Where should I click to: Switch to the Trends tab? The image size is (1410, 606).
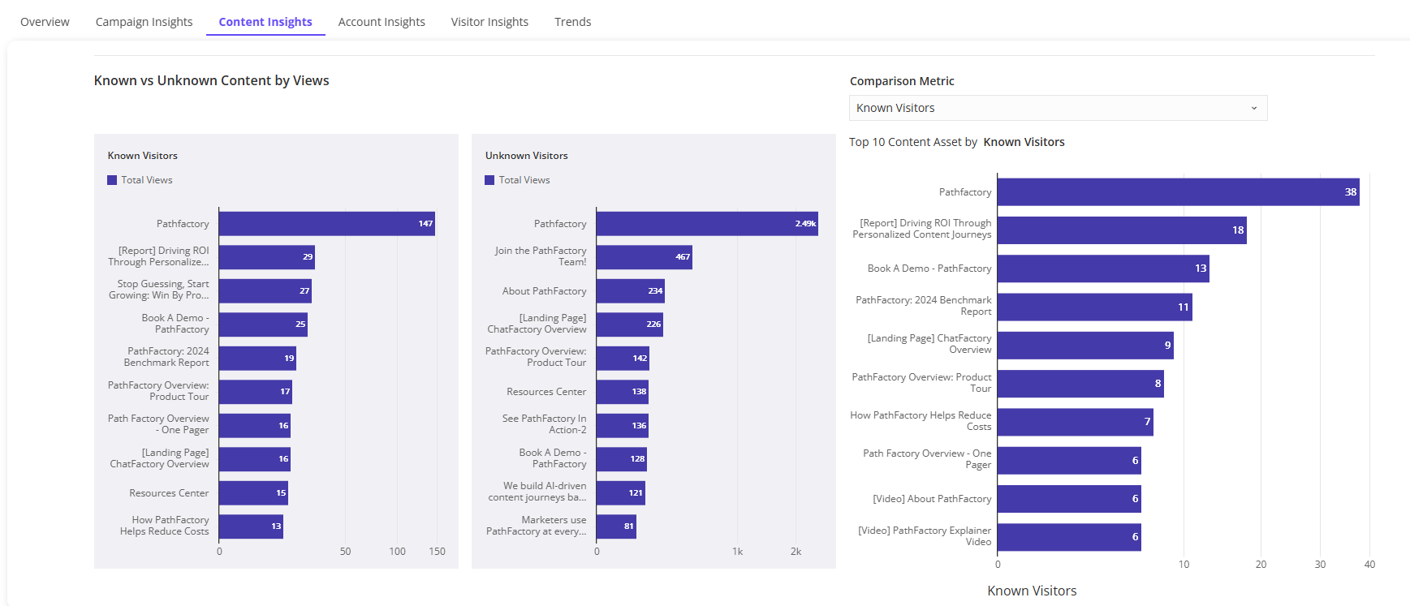[x=572, y=22]
